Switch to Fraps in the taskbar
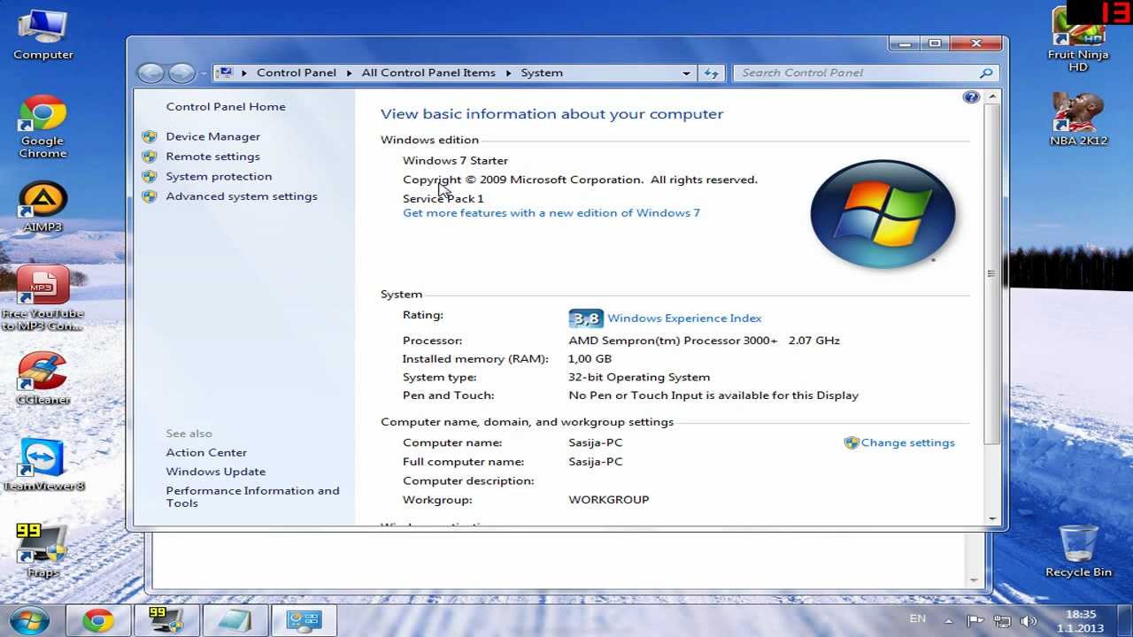Image resolution: width=1133 pixels, height=637 pixels. click(166, 620)
